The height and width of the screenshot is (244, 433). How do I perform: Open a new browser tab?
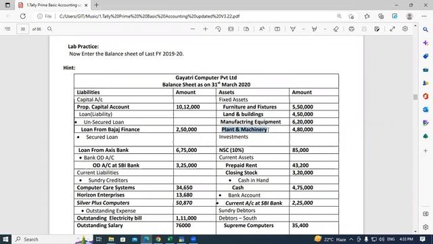pyautogui.click(x=96, y=5)
